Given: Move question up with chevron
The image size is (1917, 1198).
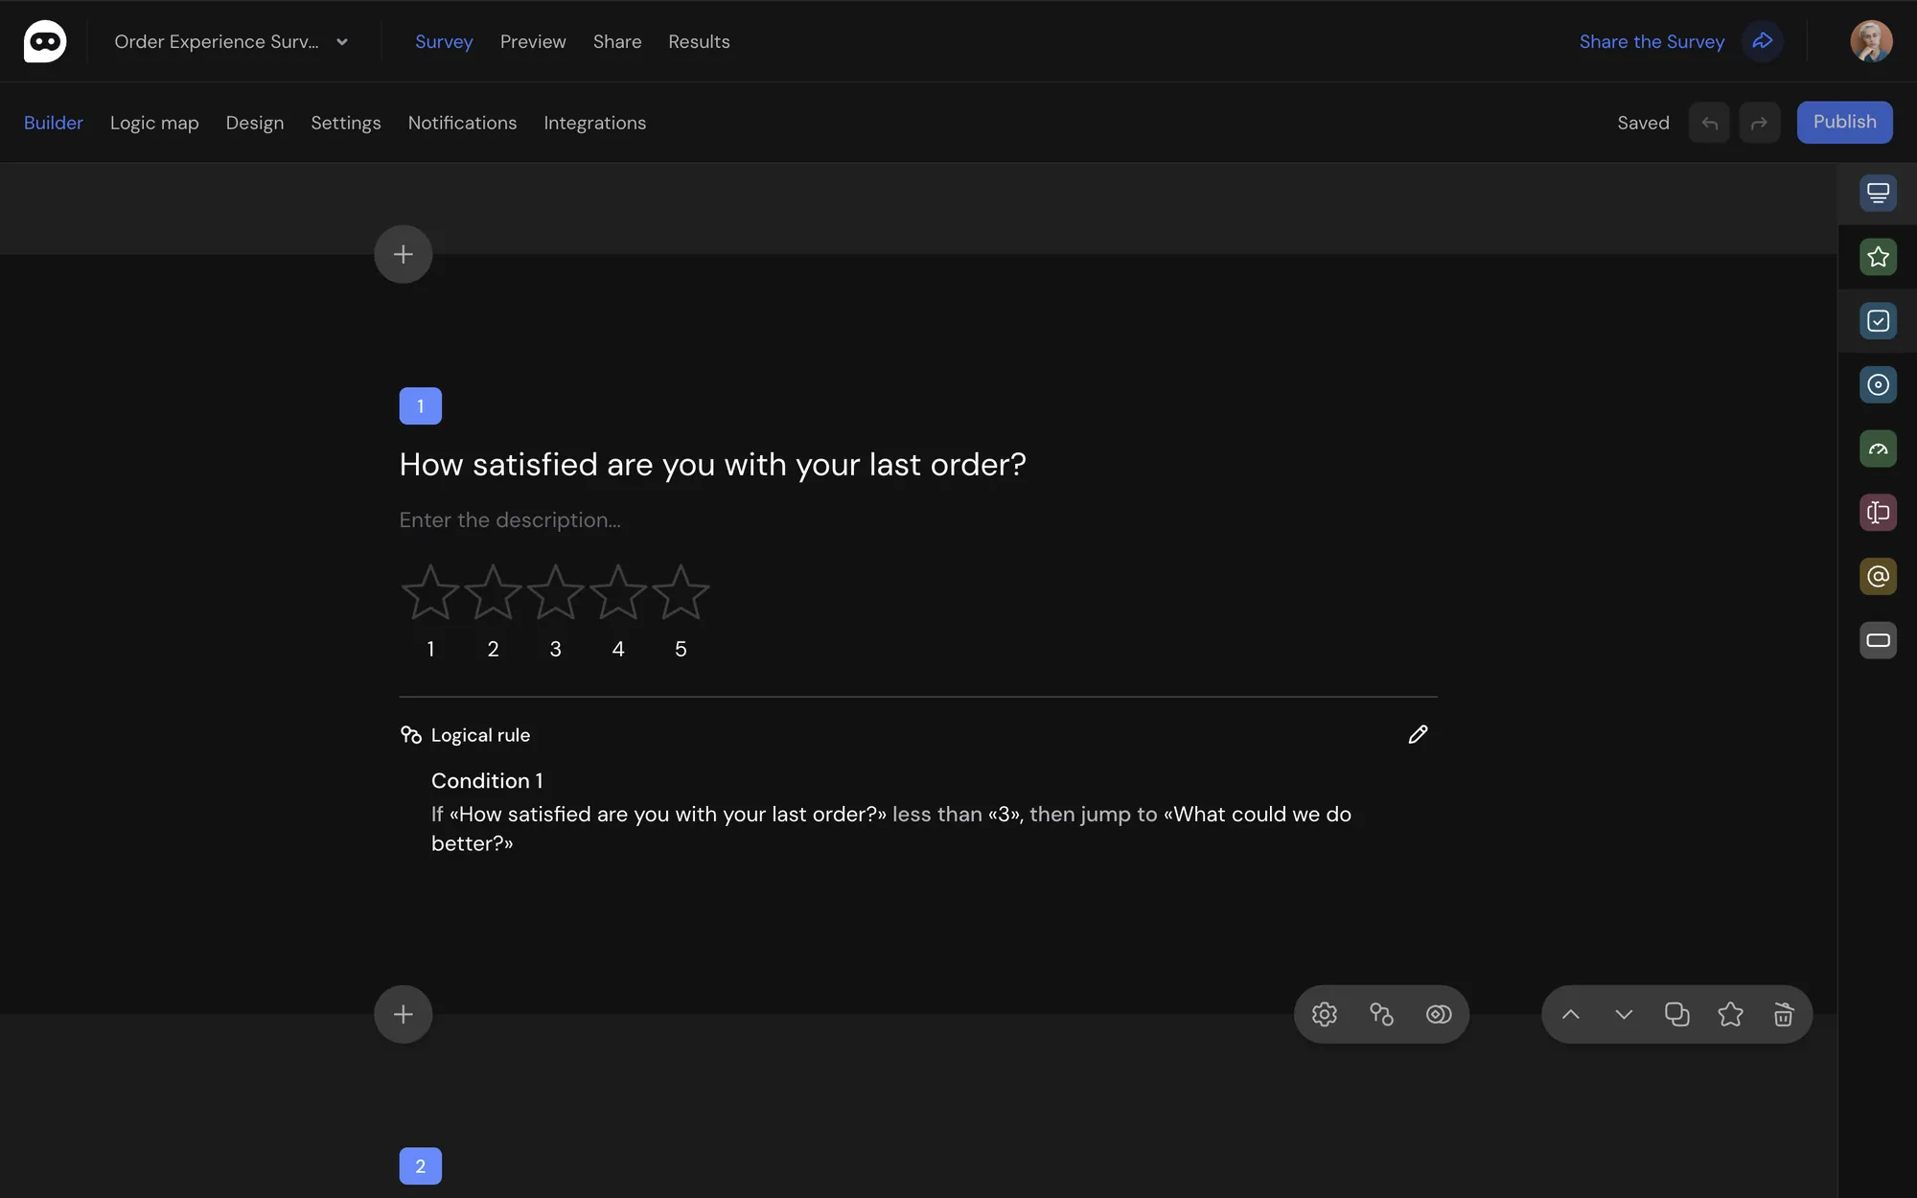Looking at the screenshot, I should click(1570, 1014).
